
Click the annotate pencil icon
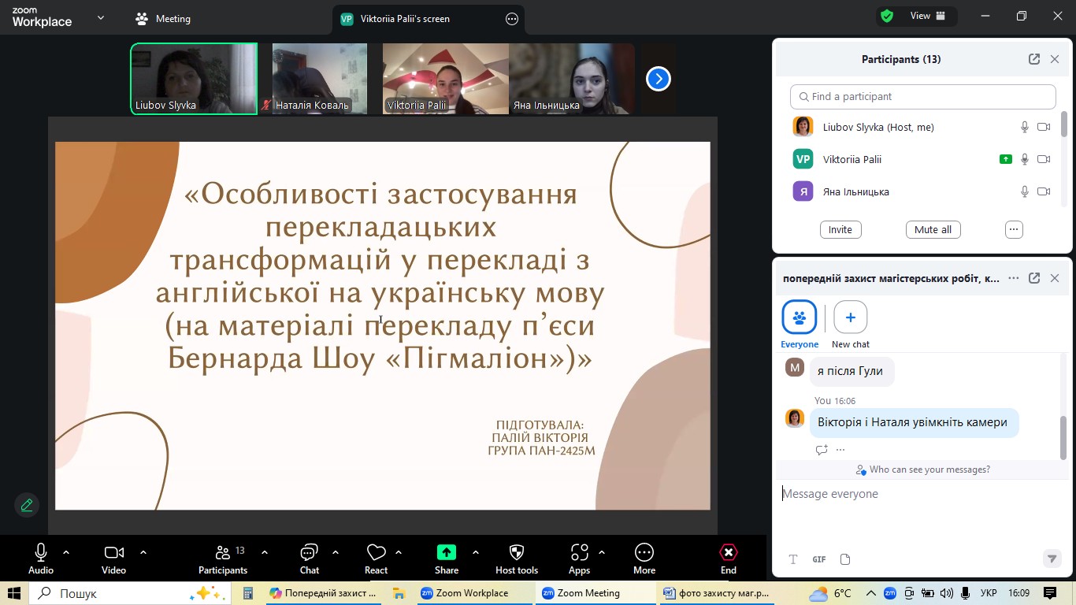click(x=27, y=505)
